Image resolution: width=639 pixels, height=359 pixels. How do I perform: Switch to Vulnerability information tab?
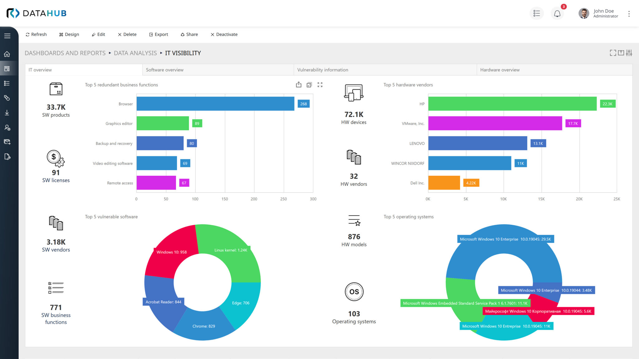click(385, 70)
